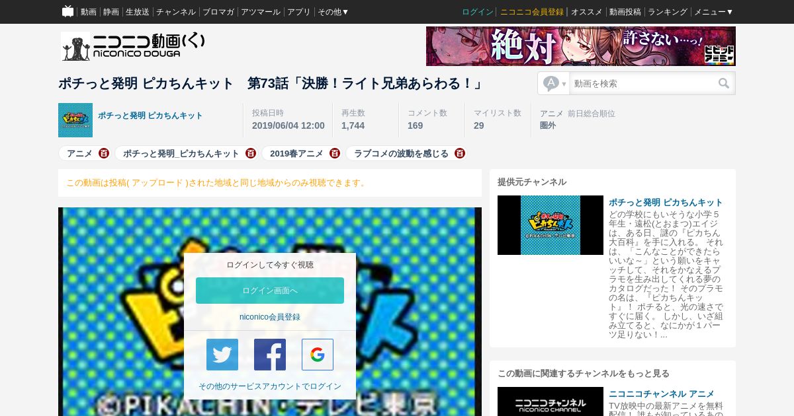Click the ログイン画面へ button
794x416 pixels.
(270, 291)
